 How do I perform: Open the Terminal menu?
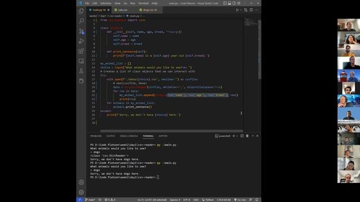pos(143,3)
